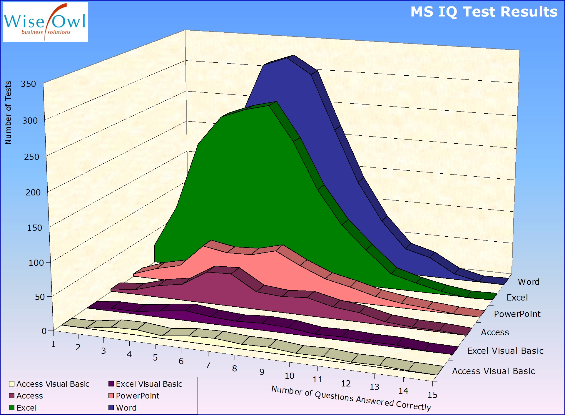Click the 15 label on question axis
Viewport: 565px width, 415px height.
(432, 395)
